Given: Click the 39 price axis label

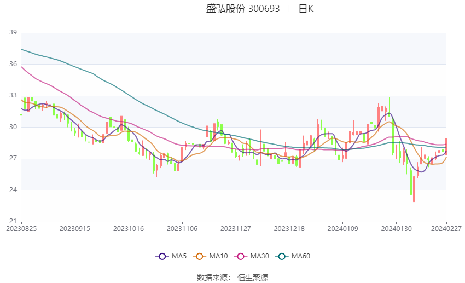Looking at the screenshot, I should (x=13, y=32).
